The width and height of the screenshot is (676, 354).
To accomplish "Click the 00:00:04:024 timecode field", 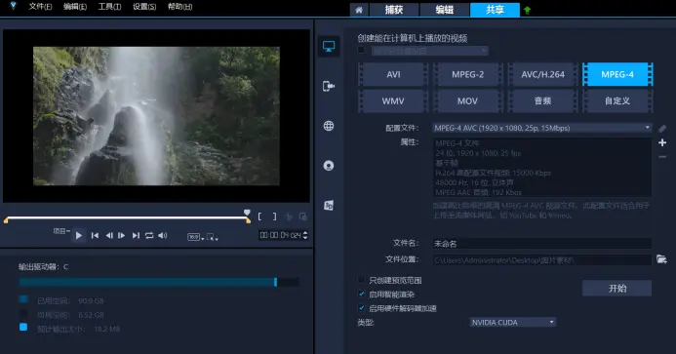I will 280,235.
